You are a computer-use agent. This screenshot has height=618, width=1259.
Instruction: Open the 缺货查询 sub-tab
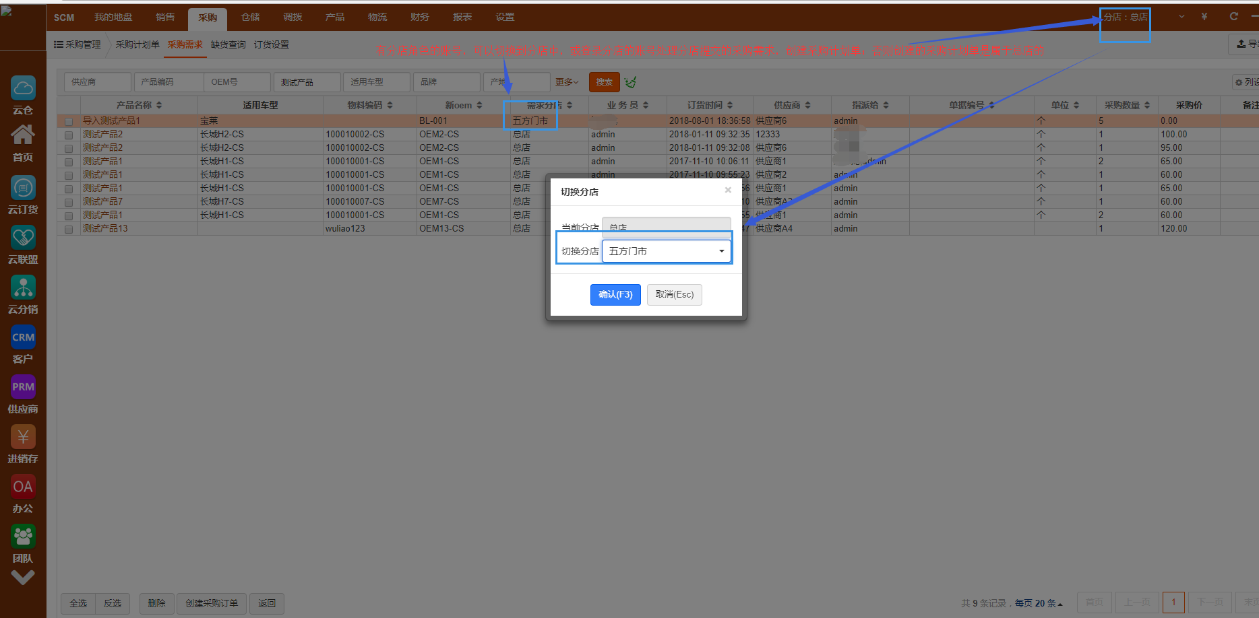[x=228, y=44]
